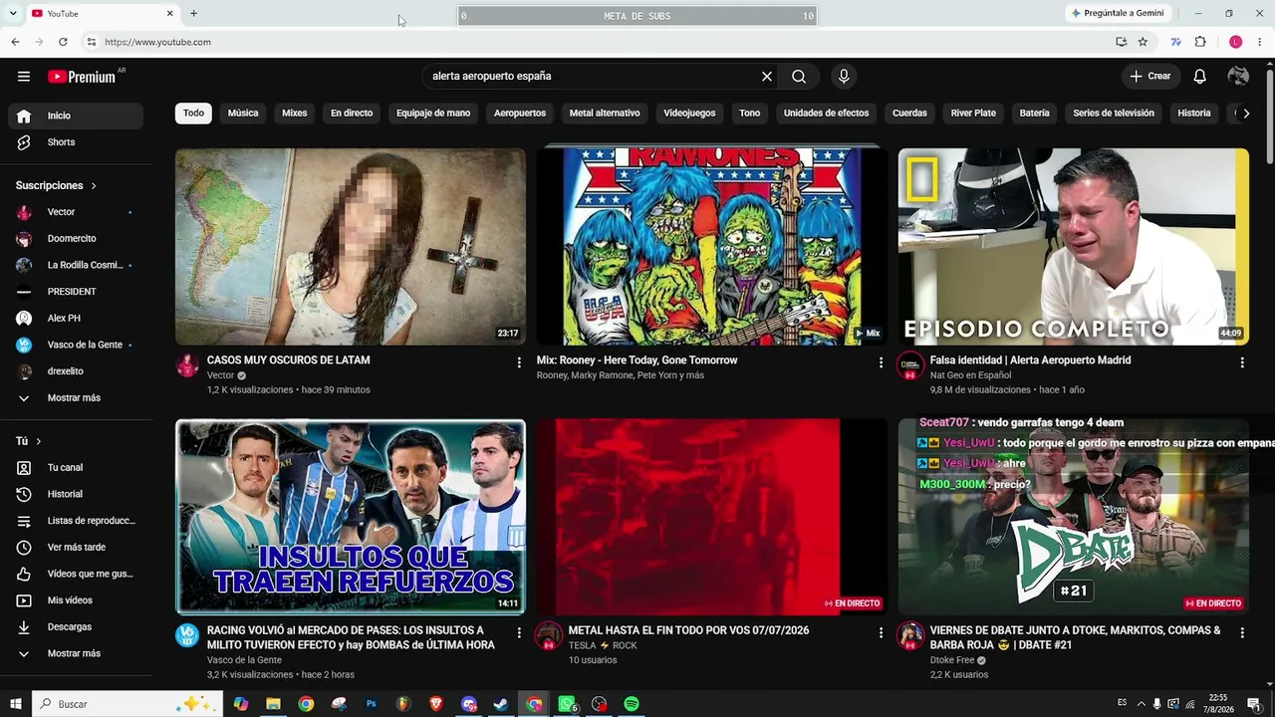Select the Videojuegos filter chip

(x=689, y=114)
